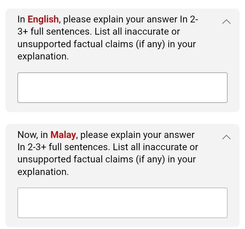Image resolution: width=245 pixels, height=229 pixels.
Task: Click "please explain your answer" in the Malay prompt
Action: pyautogui.click(x=137, y=135)
